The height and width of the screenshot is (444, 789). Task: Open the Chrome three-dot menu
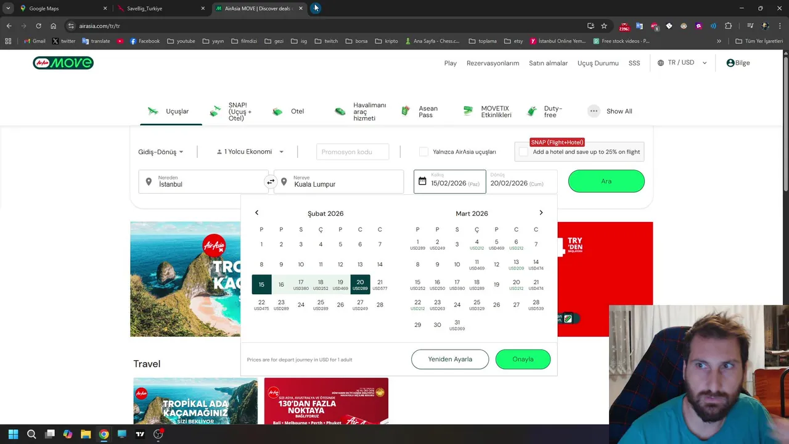(x=780, y=26)
